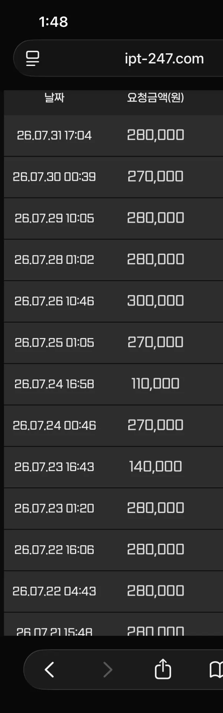
Task: Tap the 110,000 amount value
Action: pyautogui.click(x=155, y=384)
